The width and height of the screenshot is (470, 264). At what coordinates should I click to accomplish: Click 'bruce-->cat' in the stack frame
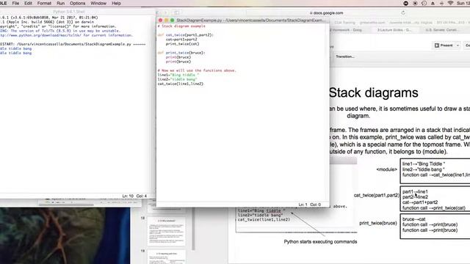pyautogui.click(x=413, y=219)
